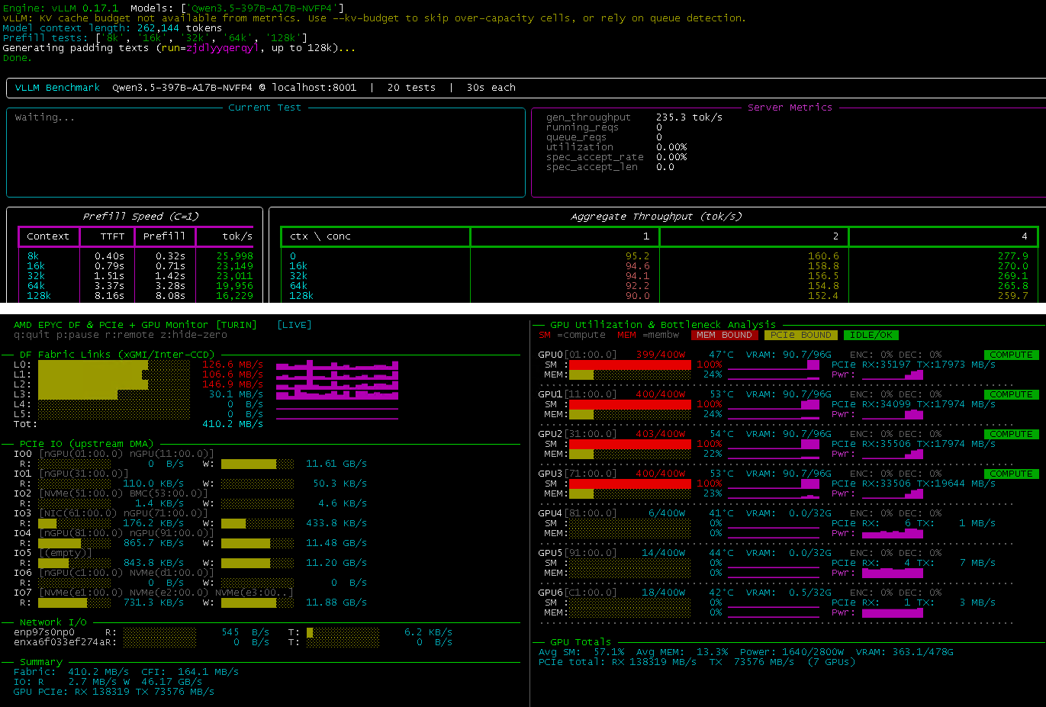Screen dimensions: 1046x707
Task: Select the enp97s0np0 network interface name
Action: pos(44,632)
